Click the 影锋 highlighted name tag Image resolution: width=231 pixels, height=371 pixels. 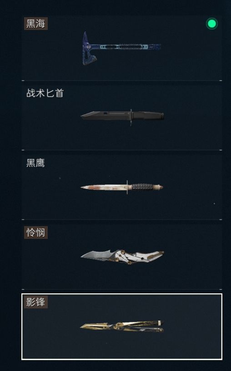(x=36, y=302)
